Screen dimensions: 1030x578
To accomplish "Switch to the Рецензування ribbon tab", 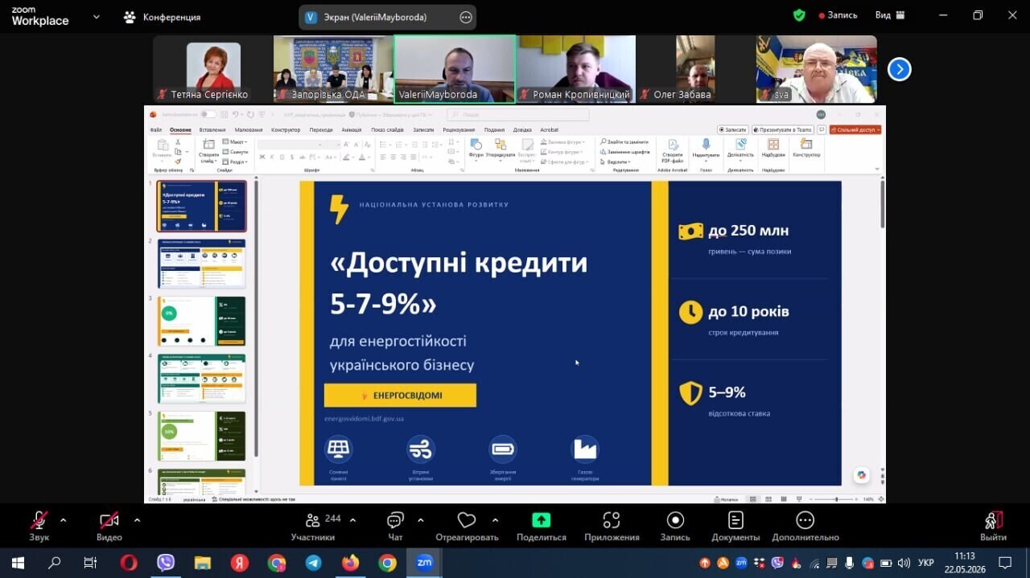I will pos(459,129).
